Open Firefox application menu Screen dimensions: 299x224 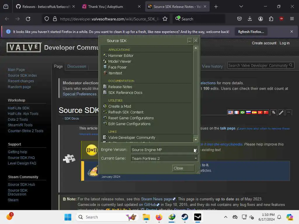coord(292,19)
